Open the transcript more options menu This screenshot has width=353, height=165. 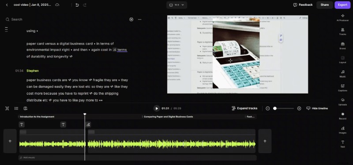click(140, 19)
